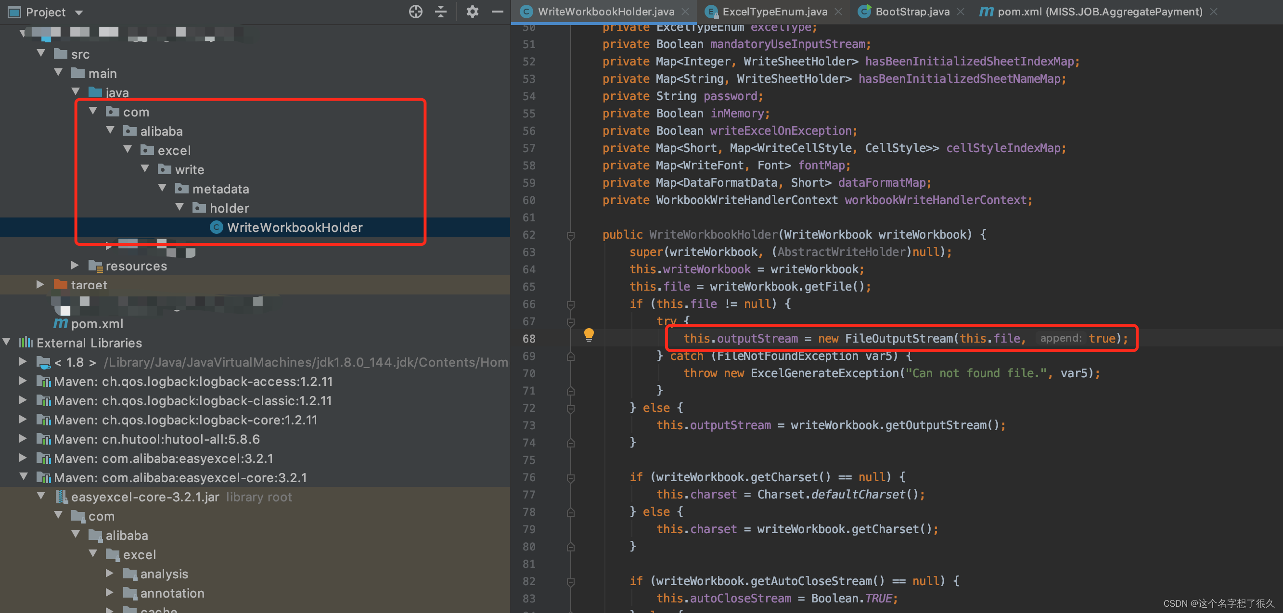Expand Maven com.alibaba:easyexcel:3.2.1 library

click(23, 458)
